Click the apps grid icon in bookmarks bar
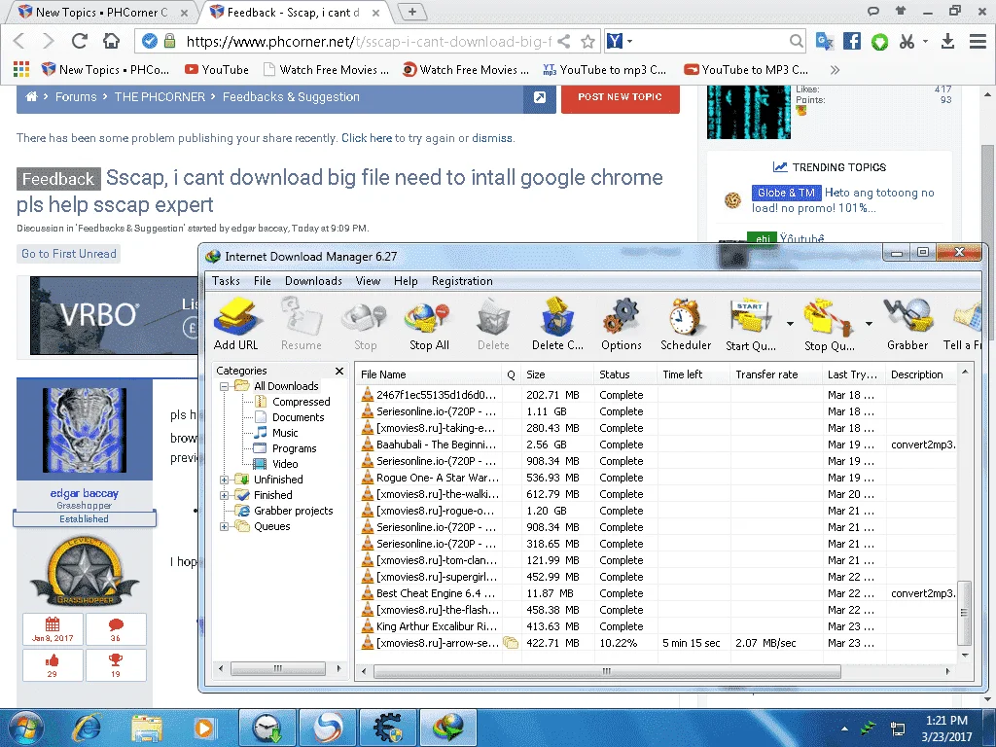The height and width of the screenshot is (747, 996). (x=21, y=69)
